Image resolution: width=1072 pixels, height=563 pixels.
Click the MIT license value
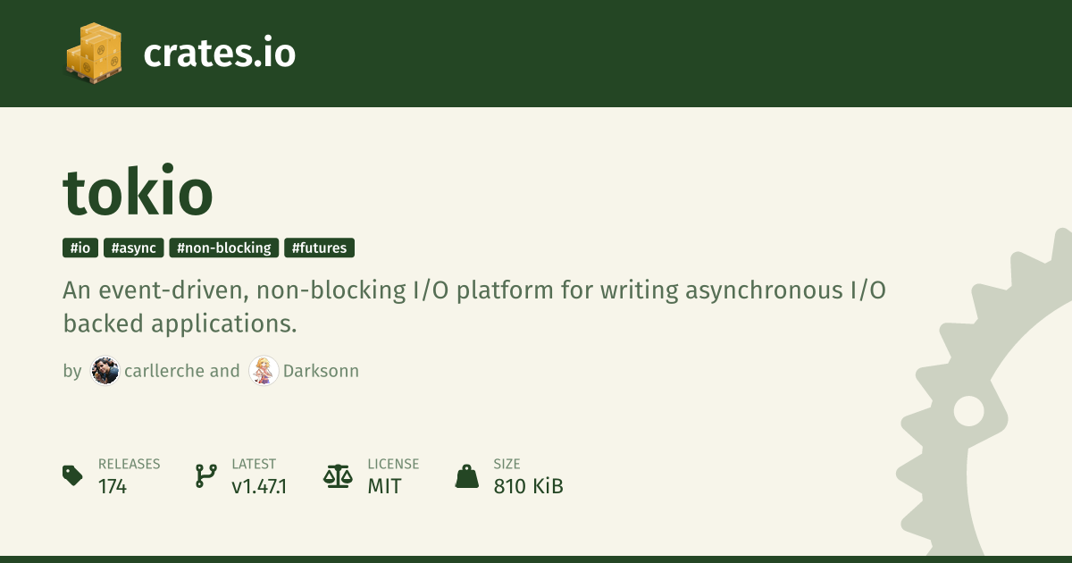[x=384, y=486]
